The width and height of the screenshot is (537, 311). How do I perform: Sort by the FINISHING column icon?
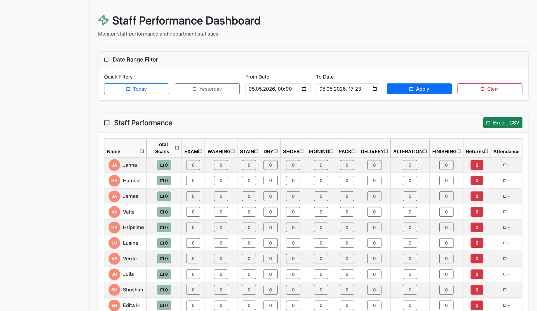click(x=459, y=151)
